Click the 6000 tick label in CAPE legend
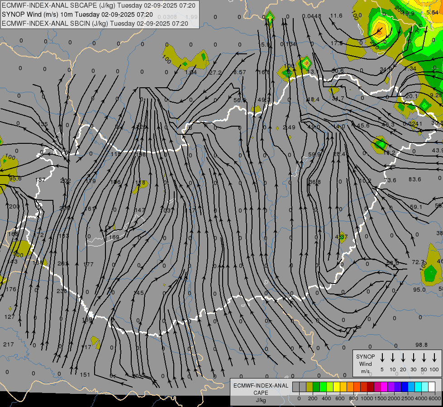This screenshot has width=443, height=407. (435, 398)
